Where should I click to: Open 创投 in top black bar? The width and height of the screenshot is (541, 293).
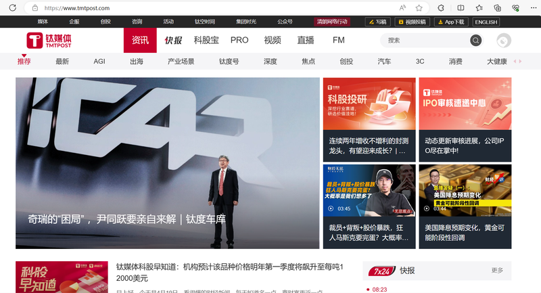coord(105,22)
